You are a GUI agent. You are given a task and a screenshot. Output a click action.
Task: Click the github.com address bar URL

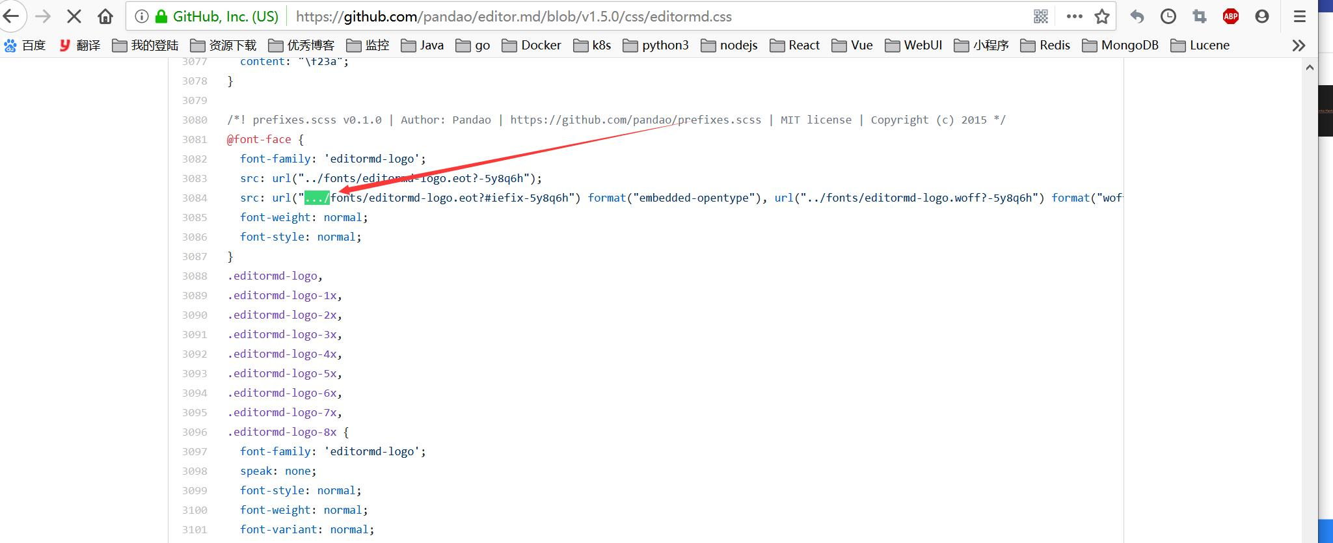click(x=513, y=17)
